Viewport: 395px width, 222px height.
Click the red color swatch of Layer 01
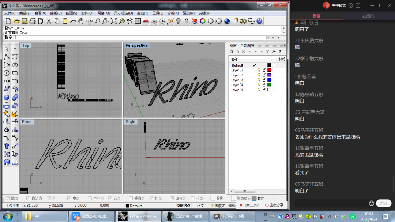(x=269, y=70)
